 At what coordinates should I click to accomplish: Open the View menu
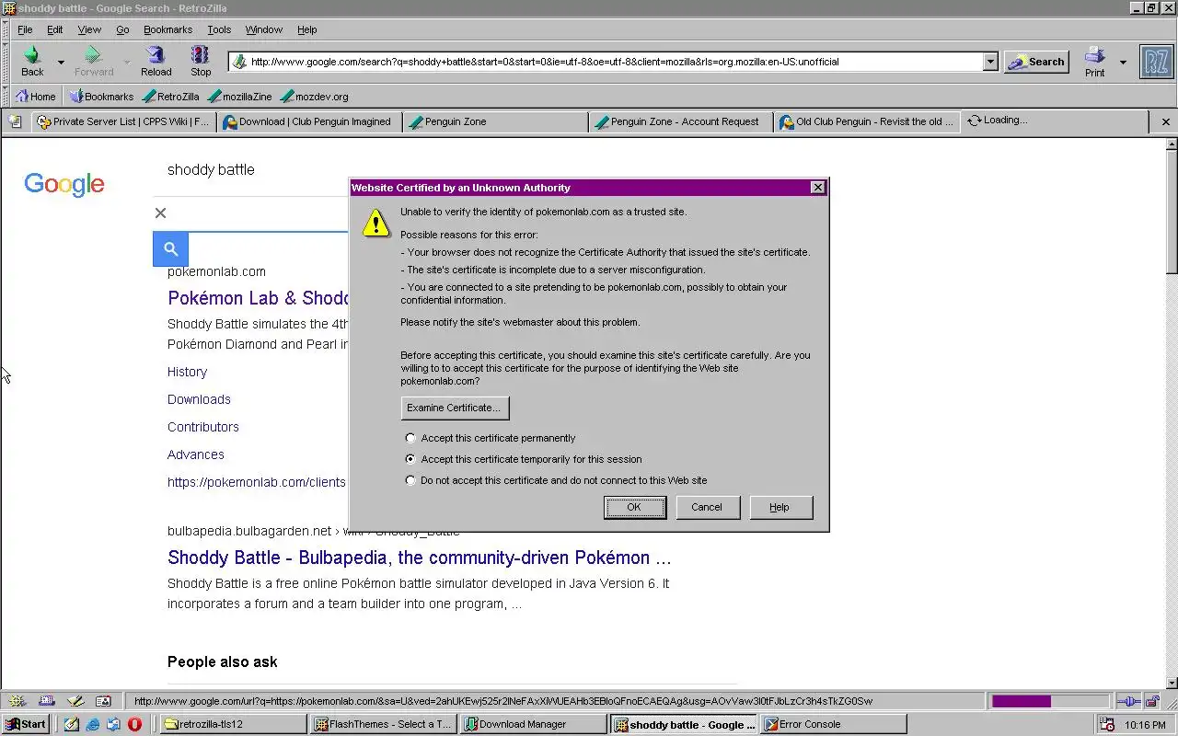(x=89, y=29)
